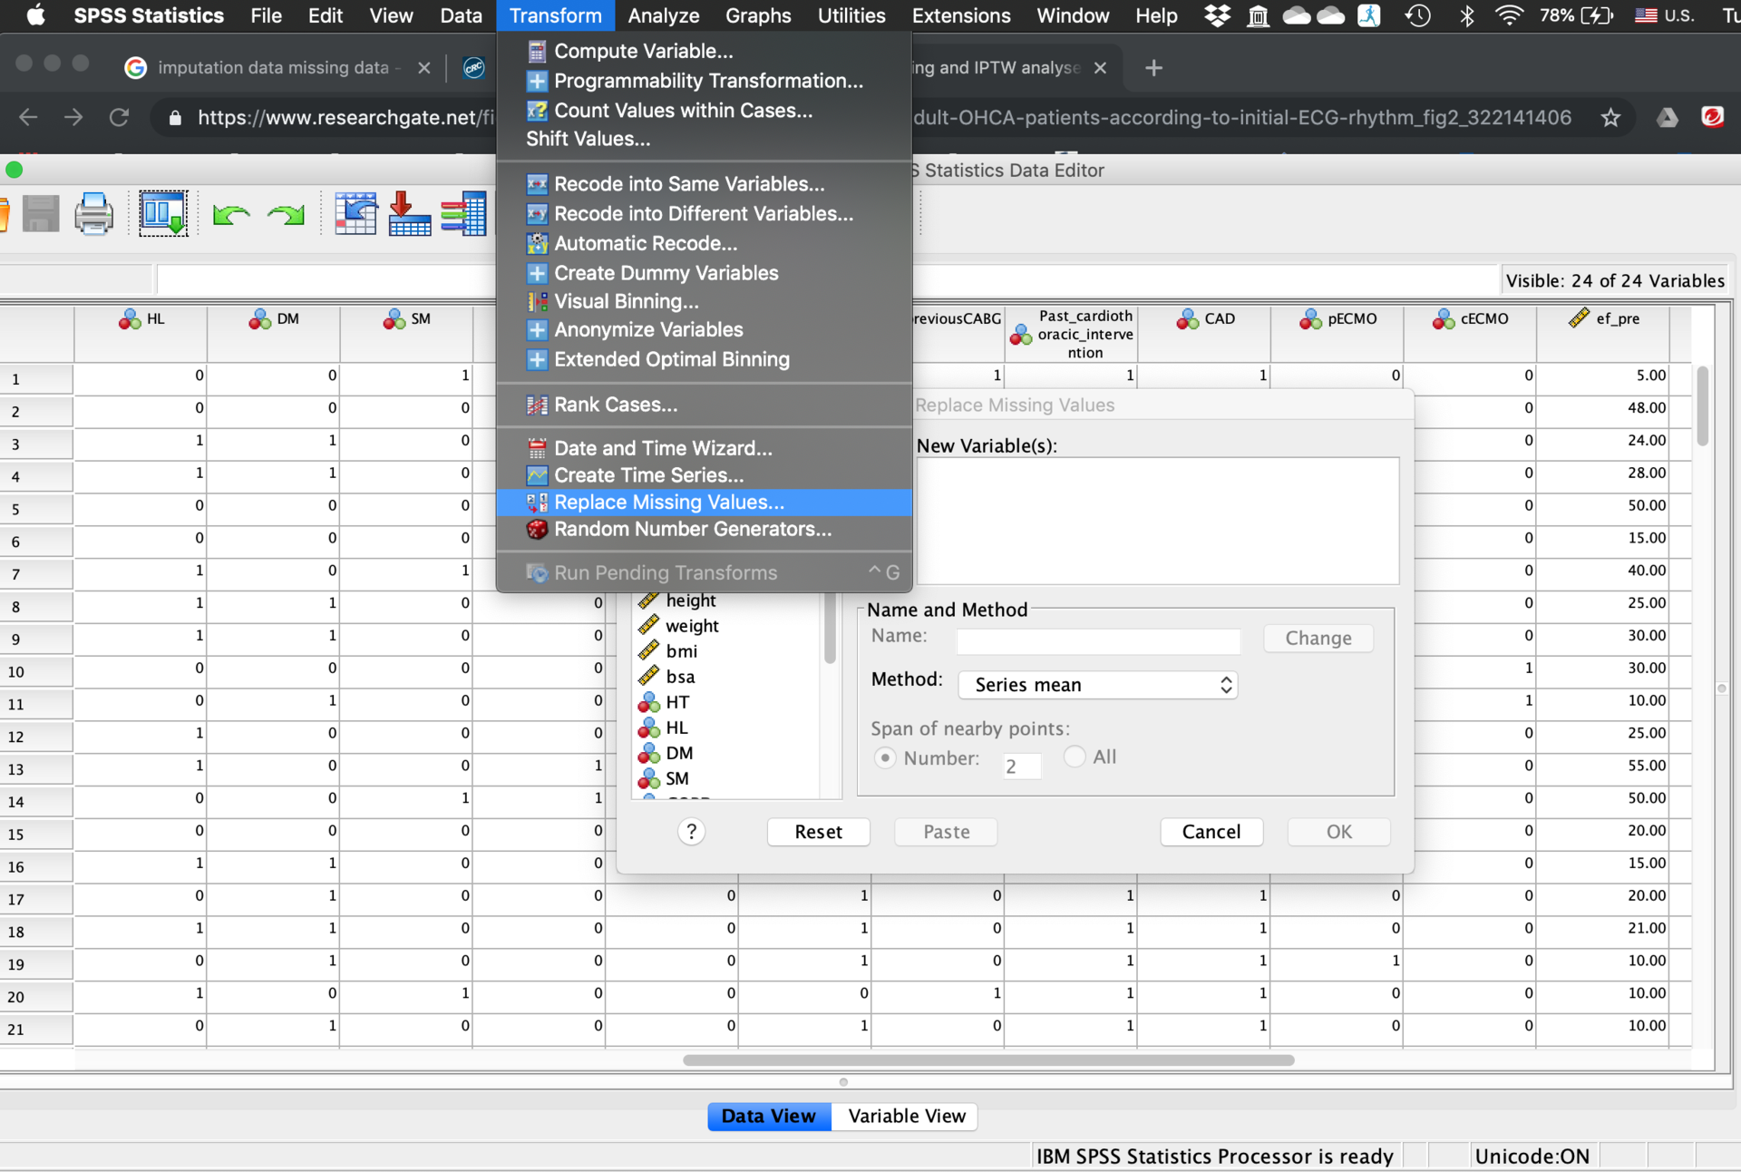The height and width of the screenshot is (1172, 1741).
Task: Click the Print toolbar icon
Action: [x=94, y=215]
